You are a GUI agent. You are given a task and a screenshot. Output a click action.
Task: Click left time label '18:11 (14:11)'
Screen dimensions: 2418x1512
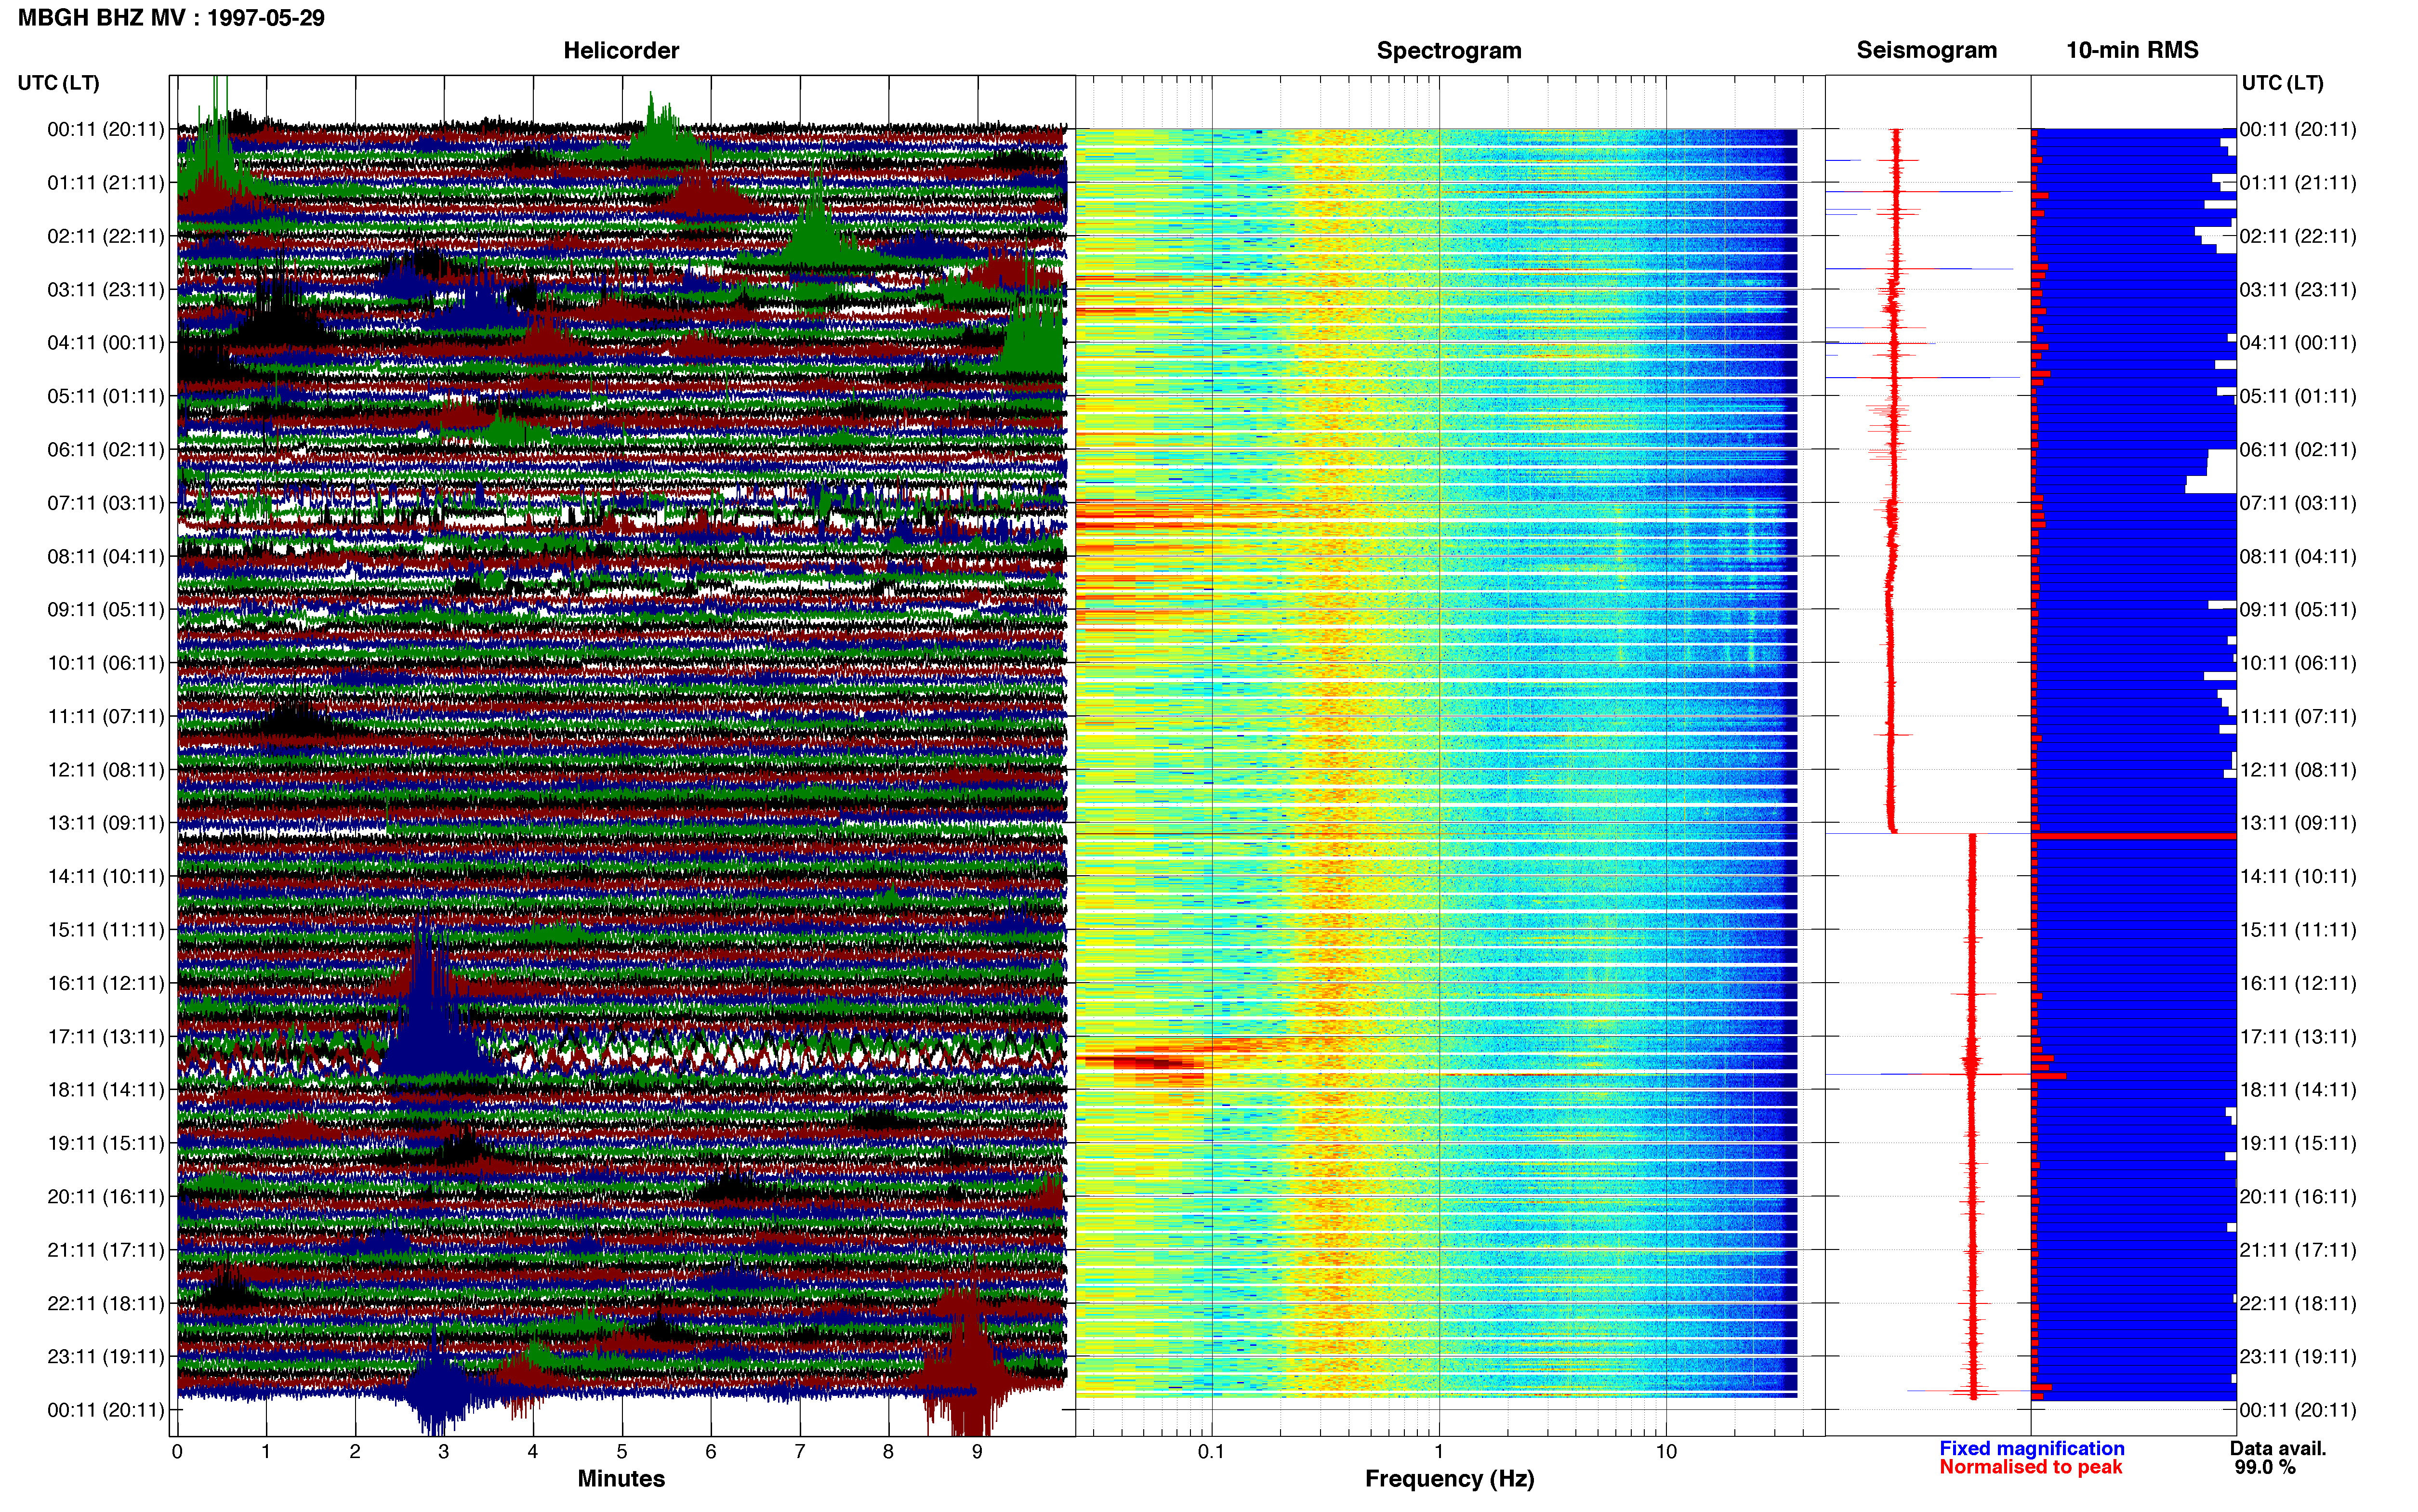click(x=106, y=1089)
